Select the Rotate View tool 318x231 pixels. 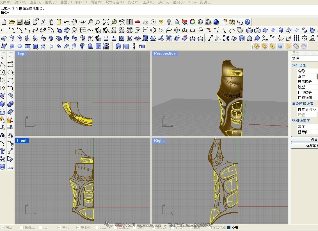click(x=82, y=22)
